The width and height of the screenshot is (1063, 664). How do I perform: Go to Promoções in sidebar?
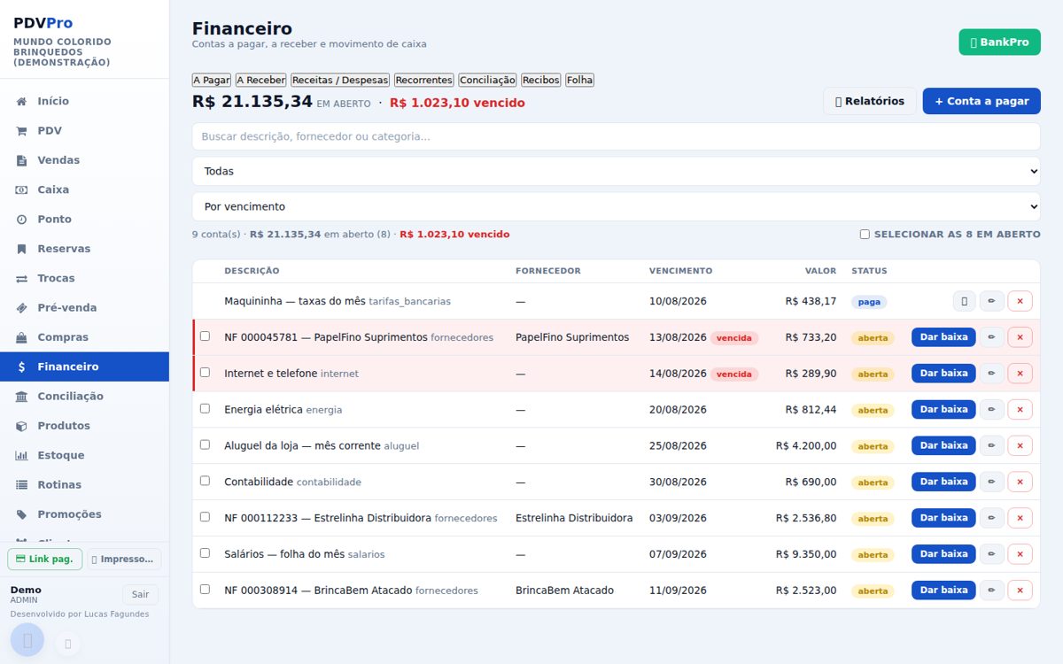84,514
